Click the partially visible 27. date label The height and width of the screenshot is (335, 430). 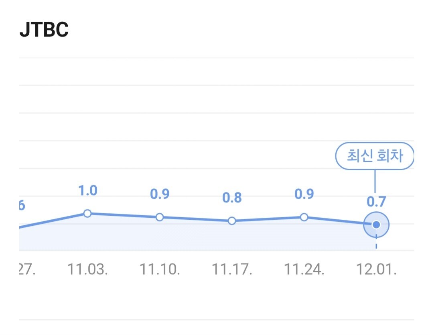27,270
